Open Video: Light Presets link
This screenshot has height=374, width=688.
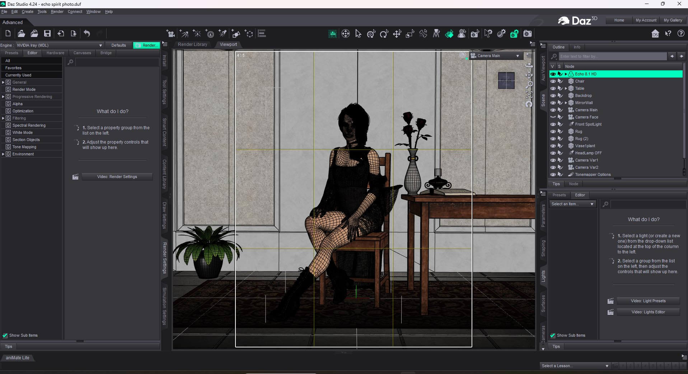[648, 301]
